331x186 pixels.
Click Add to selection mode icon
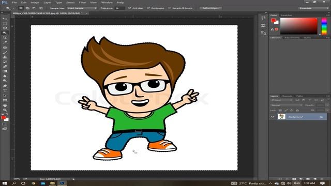click(27, 8)
